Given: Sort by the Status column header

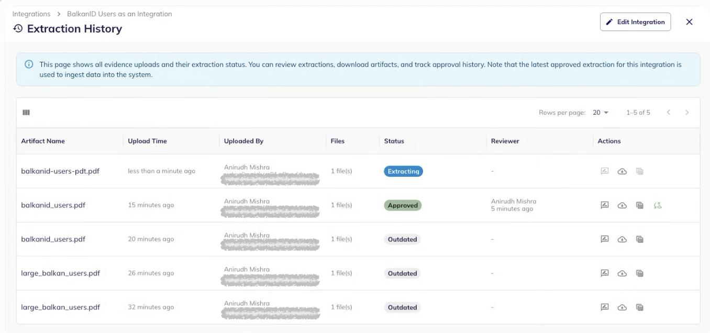Looking at the screenshot, I should pyautogui.click(x=394, y=141).
